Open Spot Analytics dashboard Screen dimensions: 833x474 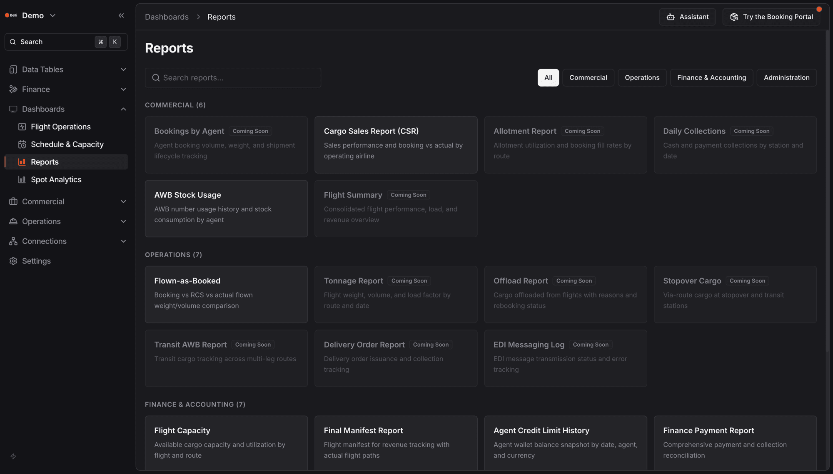tap(66, 179)
